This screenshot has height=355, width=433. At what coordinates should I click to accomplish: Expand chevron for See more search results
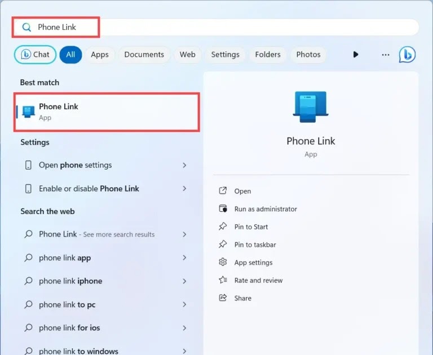(x=184, y=234)
